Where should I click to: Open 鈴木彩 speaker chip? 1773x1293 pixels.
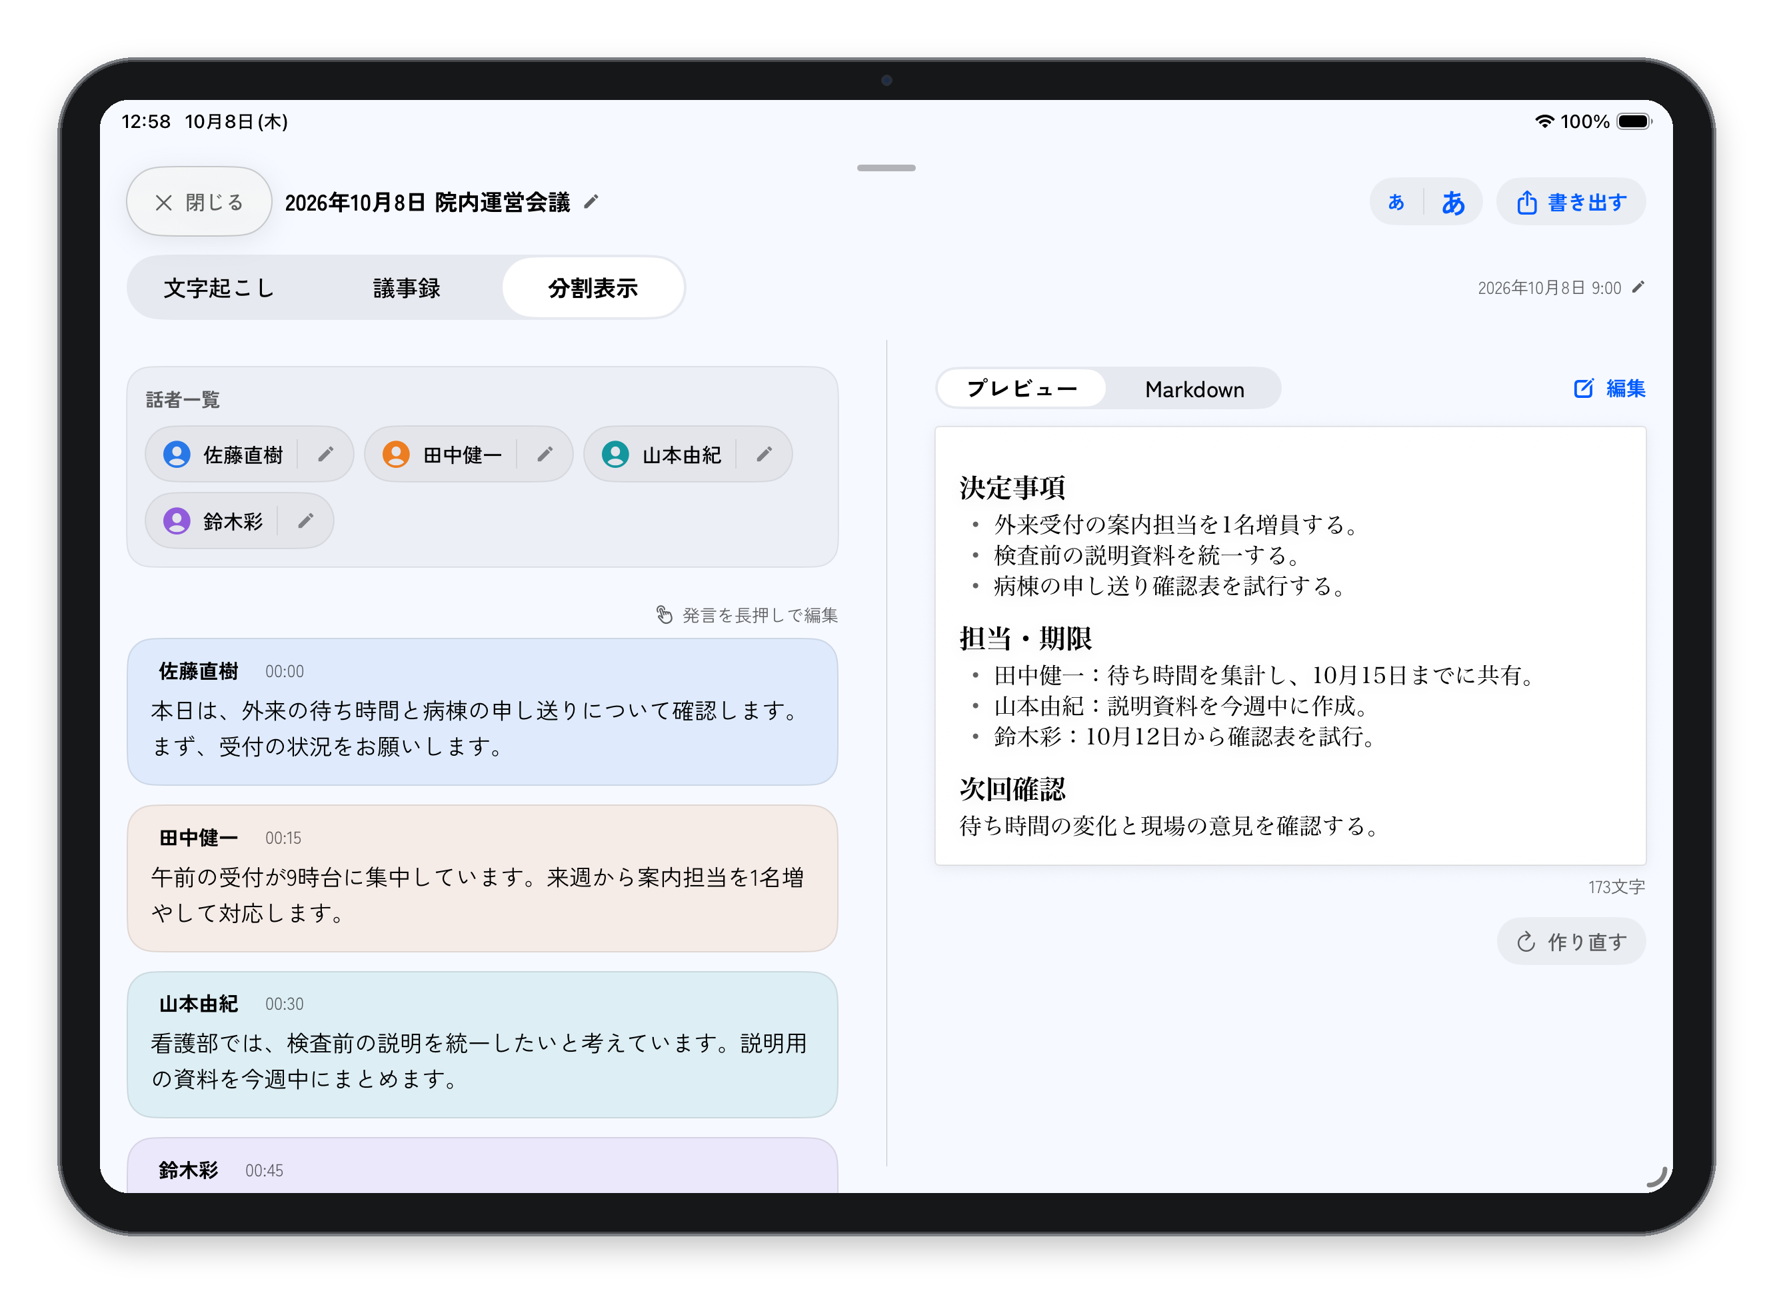pyautogui.click(x=239, y=521)
